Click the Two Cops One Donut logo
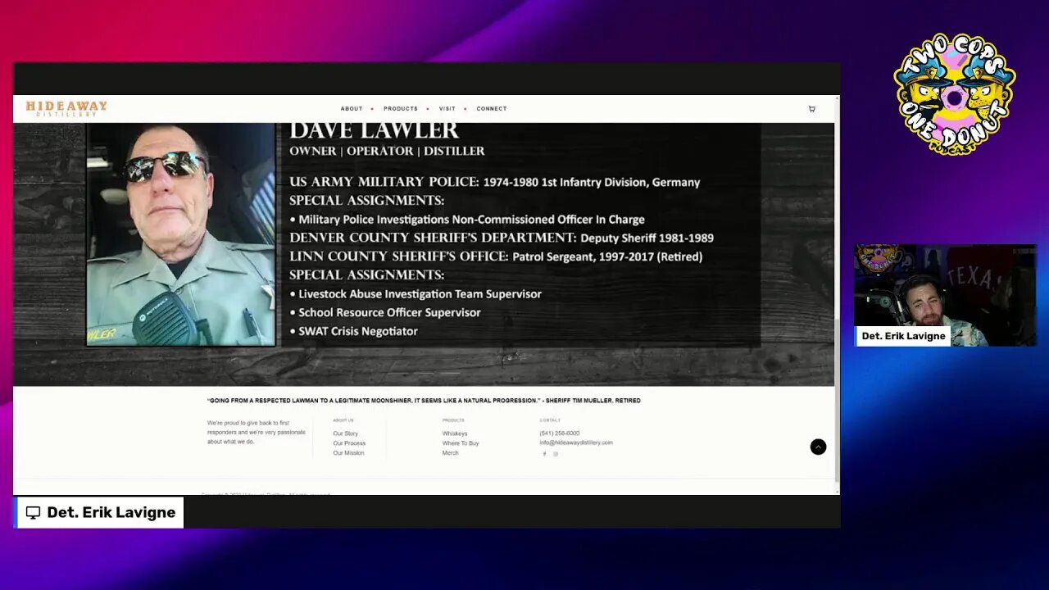 tap(954, 94)
